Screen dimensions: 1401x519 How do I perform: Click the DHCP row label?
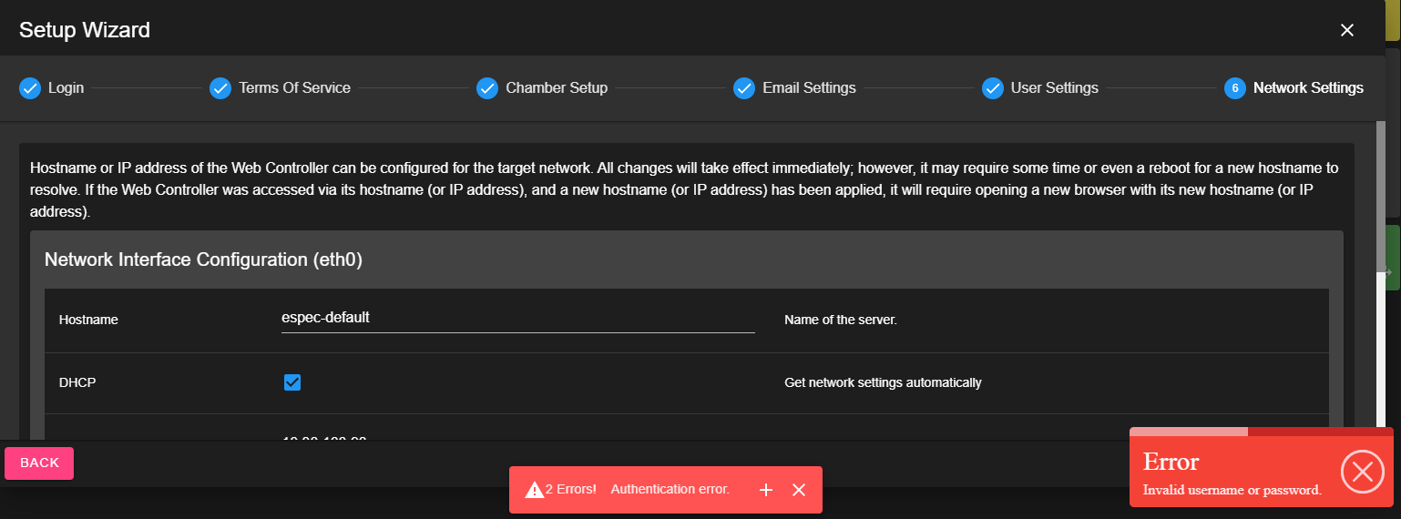point(77,382)
